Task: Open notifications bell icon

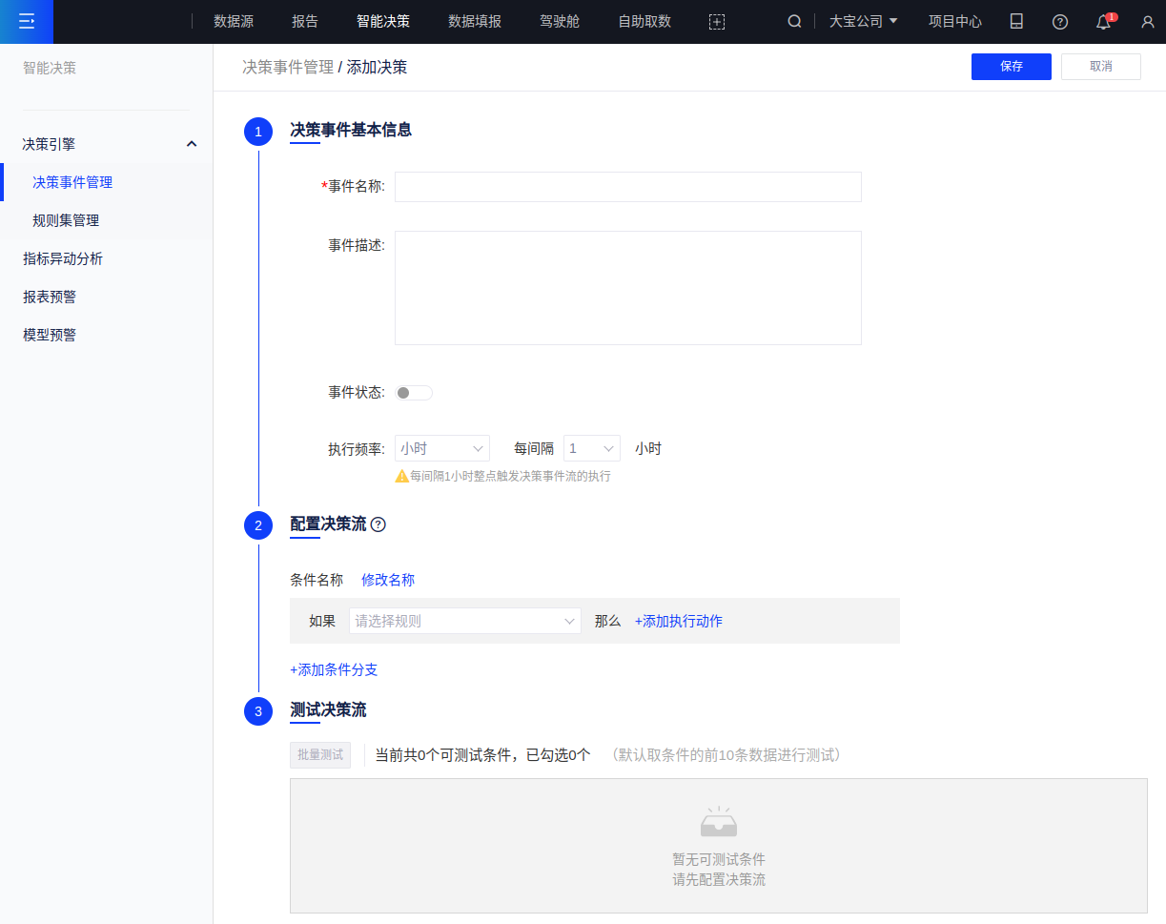Action: 1104,22
